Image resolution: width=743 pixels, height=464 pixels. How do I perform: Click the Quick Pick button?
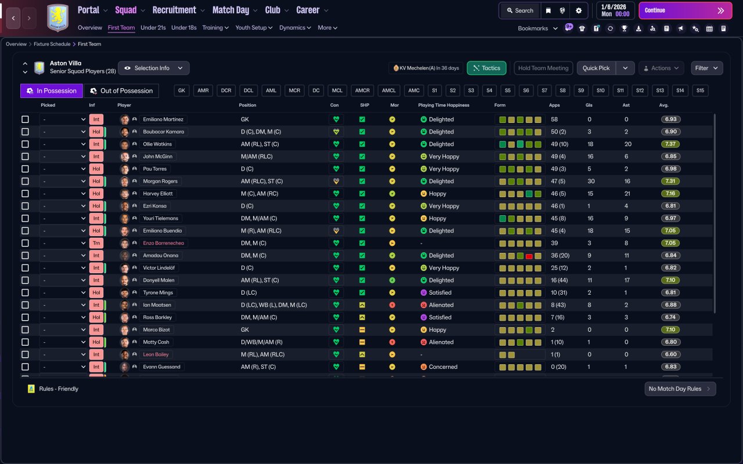pyautogui.click(x=596, y=68)
